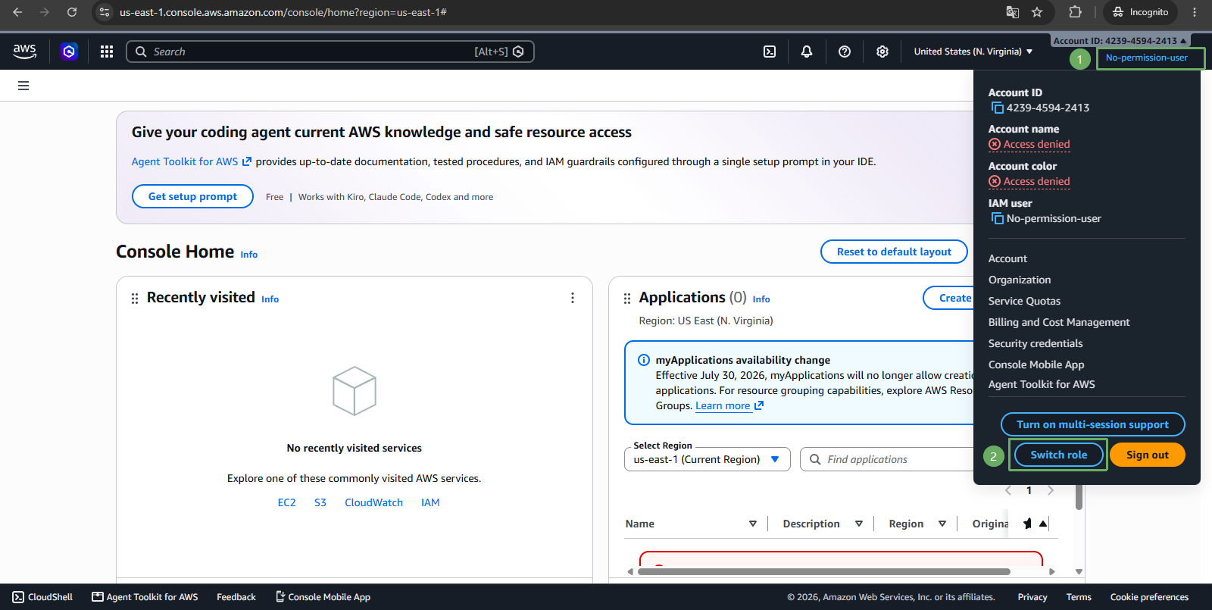Open the S3 service link

click(320, 502)
